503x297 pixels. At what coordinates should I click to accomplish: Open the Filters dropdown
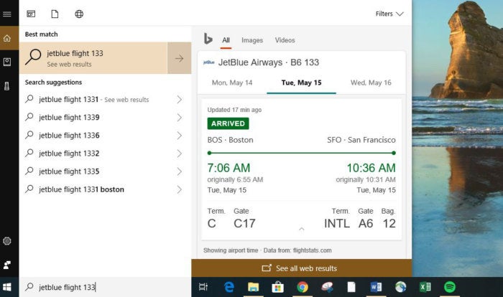point(389,14)
